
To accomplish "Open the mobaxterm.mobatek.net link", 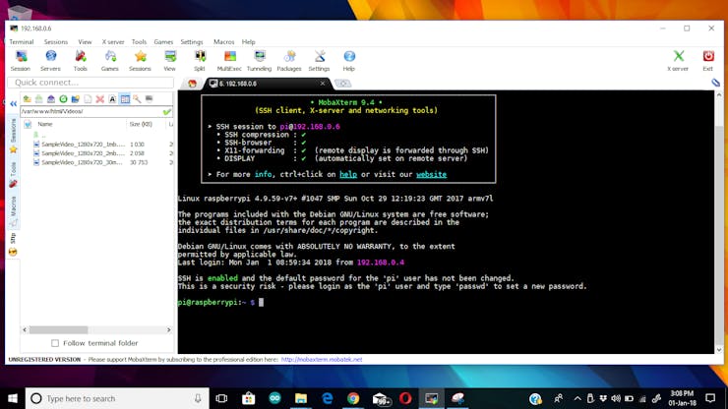I will pyautogui.click(x=322, y=359).
